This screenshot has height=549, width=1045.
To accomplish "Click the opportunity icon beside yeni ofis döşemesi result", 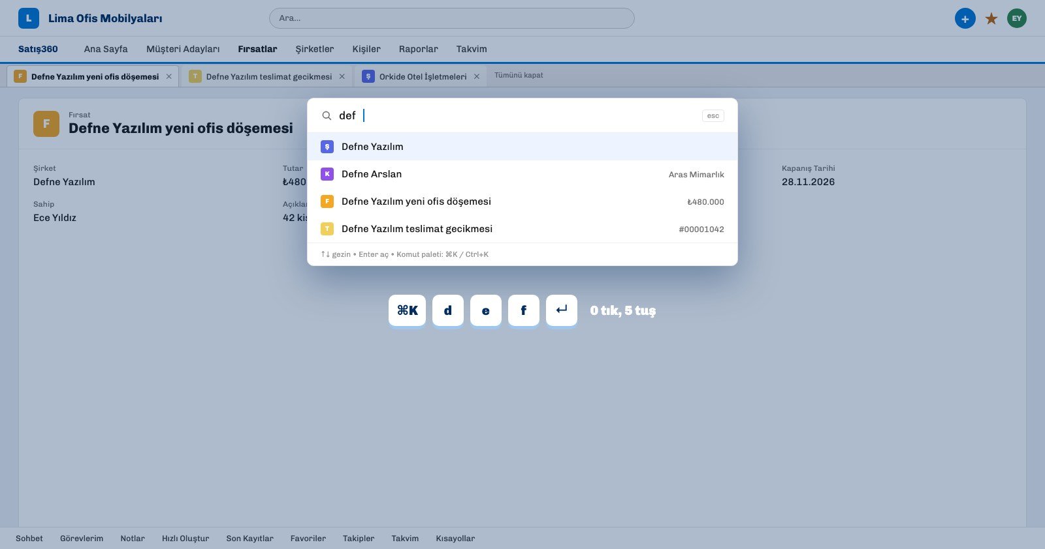I will pyautogui.click(x=327, y=201).
